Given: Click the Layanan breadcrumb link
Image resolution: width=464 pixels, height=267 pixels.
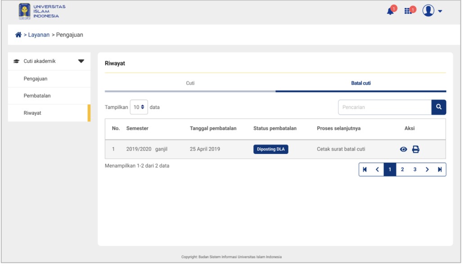Looking at the screenshot, I should 39,35.
